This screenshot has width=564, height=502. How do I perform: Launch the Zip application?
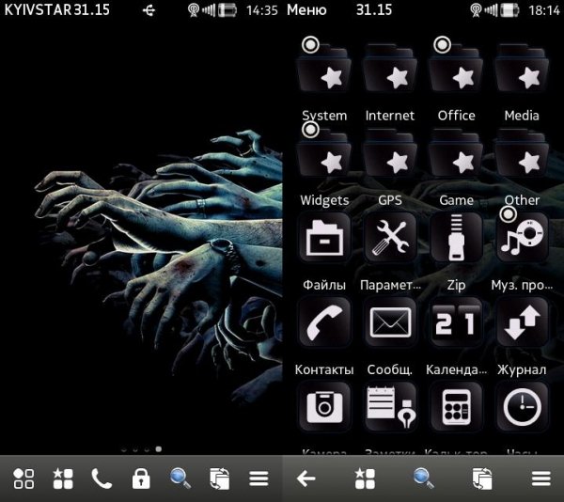tap(456, 237)
